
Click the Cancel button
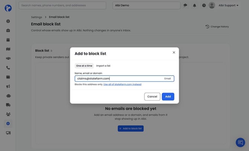[152, 96]
